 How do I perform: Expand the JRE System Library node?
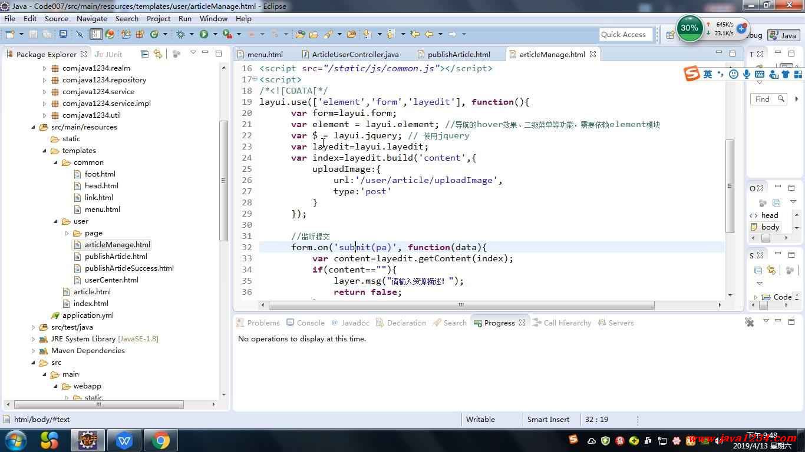pos(33,339)
